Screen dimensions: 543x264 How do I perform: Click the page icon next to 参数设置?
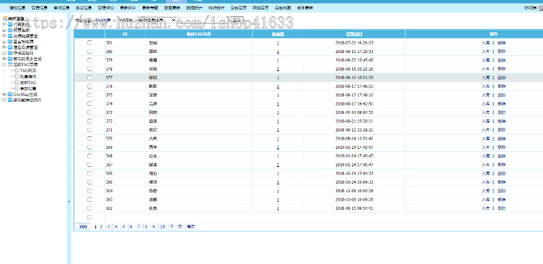click(x=16, y=88)
